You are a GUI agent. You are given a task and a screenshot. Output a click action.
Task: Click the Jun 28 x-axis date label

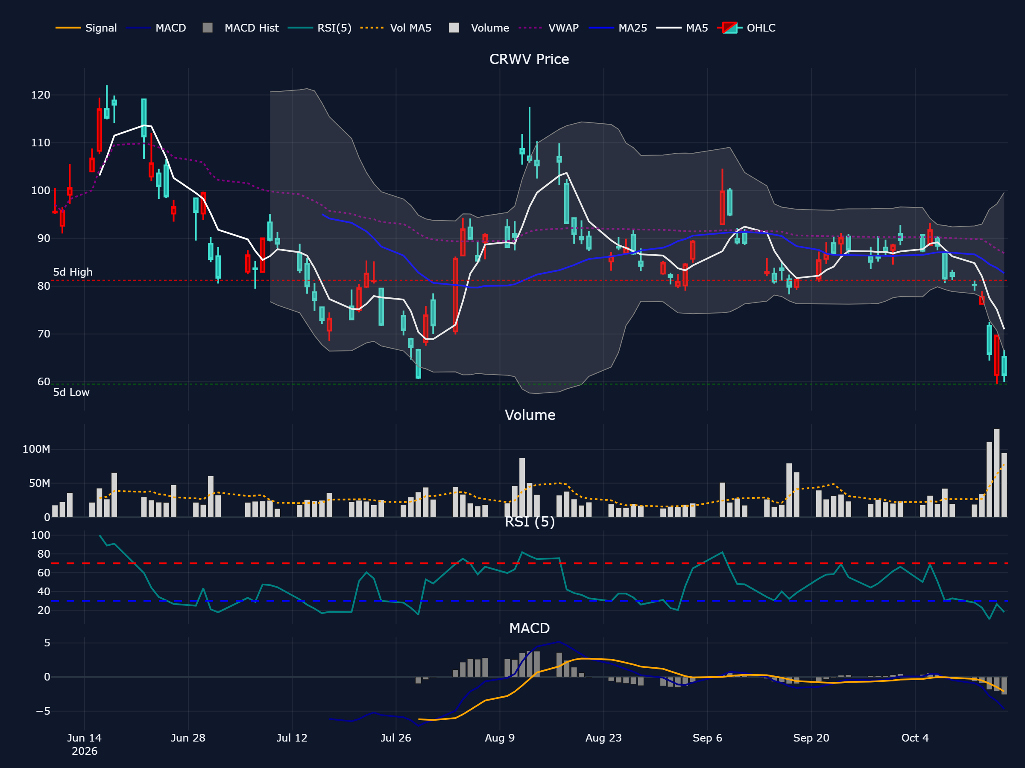tap(188, 738)
